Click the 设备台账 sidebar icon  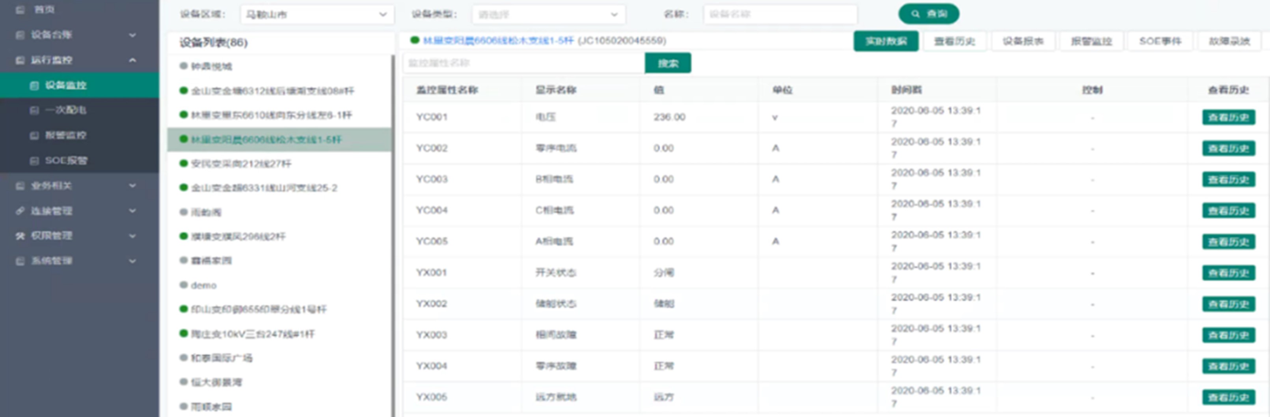pos(20,35)
